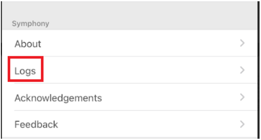Click inside the red-highlighted Logs box
Viewport: 261px width, 140px height.
(x=26, y=69)
